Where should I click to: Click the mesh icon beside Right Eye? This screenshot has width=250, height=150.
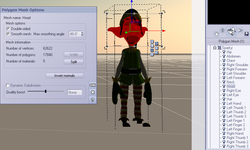tap(224, 91)
